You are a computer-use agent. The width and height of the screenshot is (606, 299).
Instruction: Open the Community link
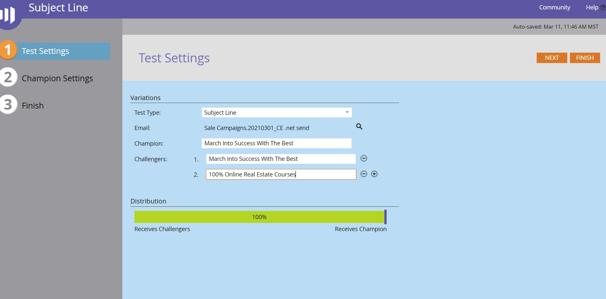pyautogui.click(x=555, y=7)
